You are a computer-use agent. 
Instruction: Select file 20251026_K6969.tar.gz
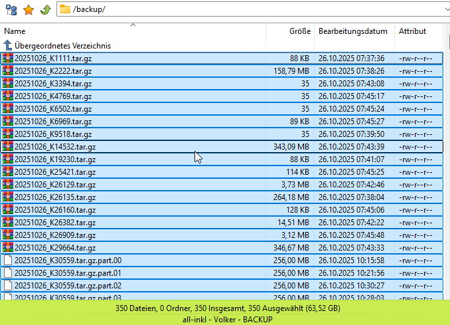53,121
